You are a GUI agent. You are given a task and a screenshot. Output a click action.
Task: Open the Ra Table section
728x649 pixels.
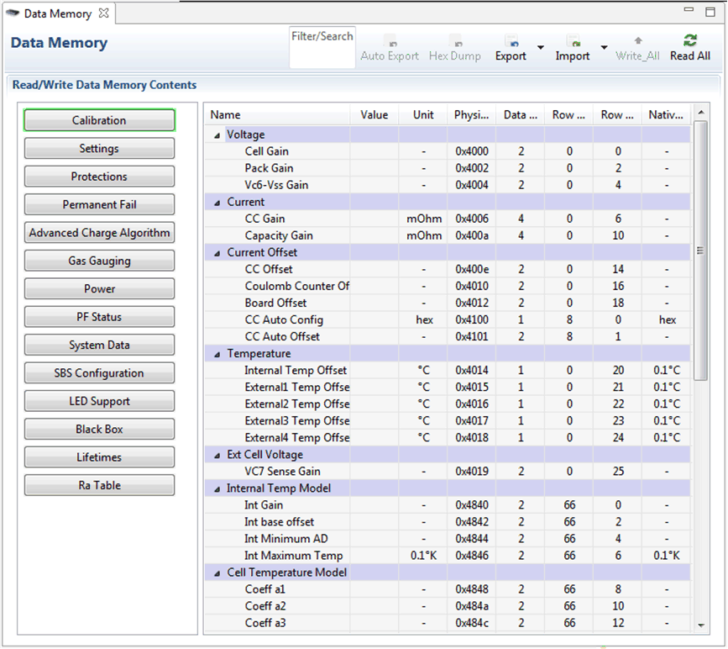pyautogui.click(x=99, y=484)
